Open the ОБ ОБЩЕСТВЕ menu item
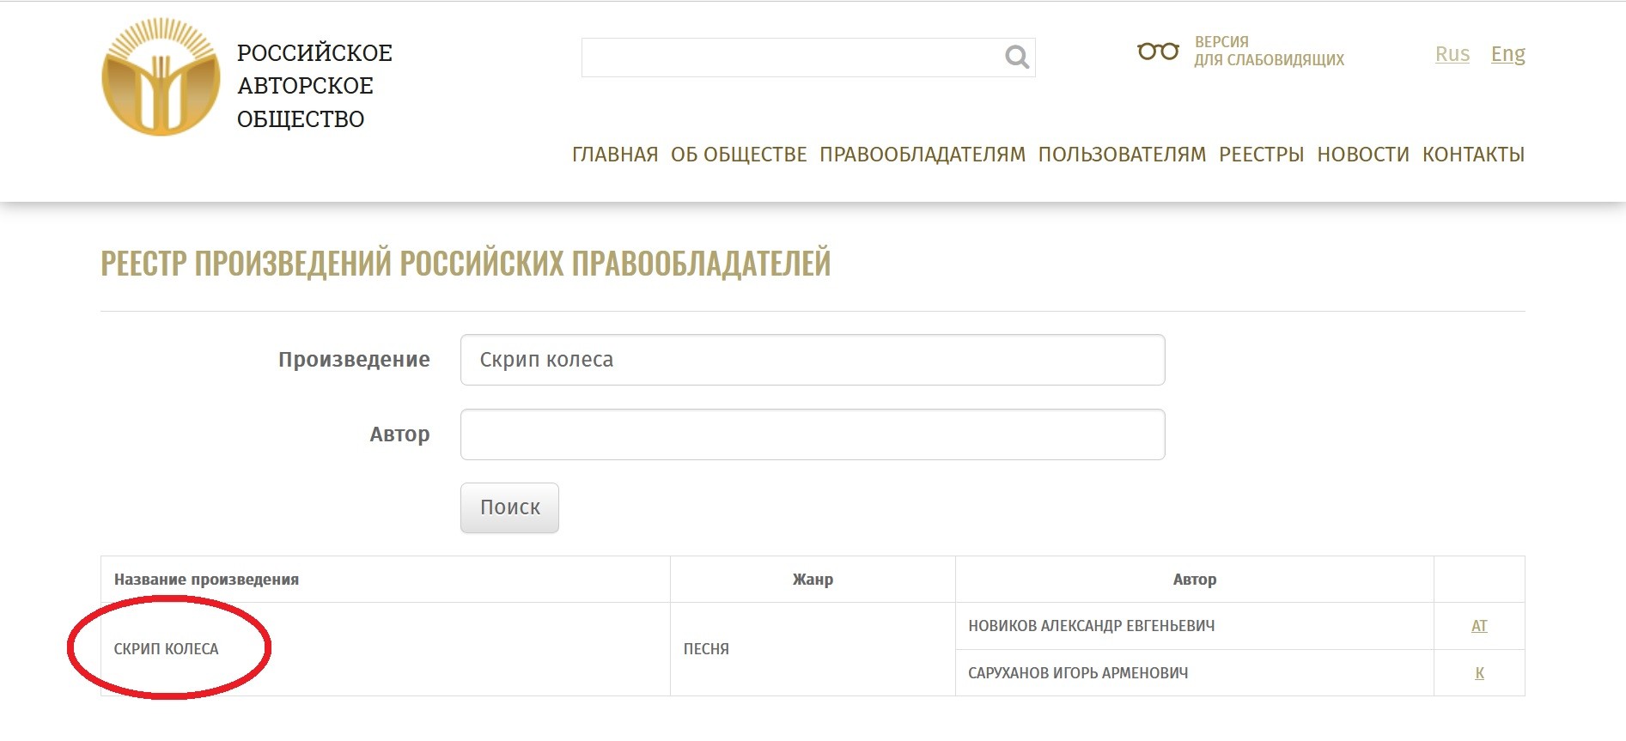 [x=739, y=155]
